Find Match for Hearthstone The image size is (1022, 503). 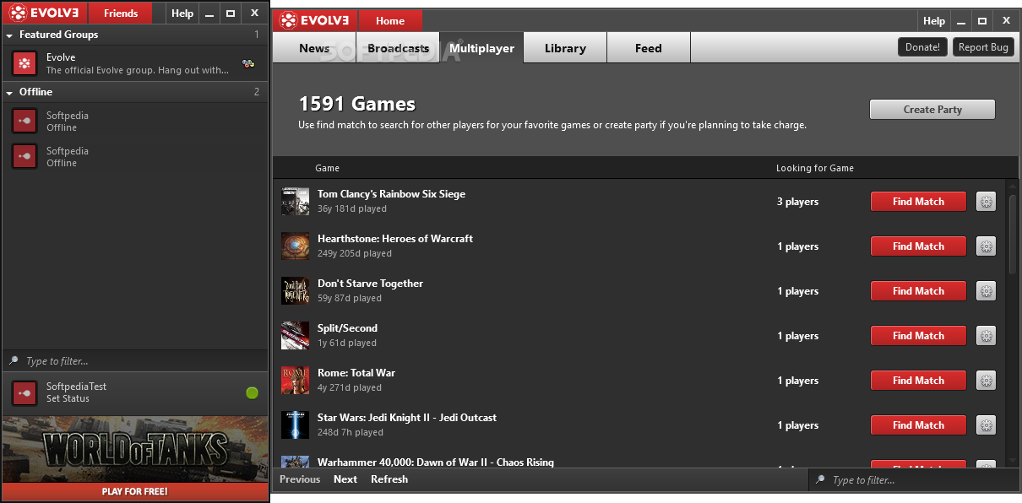coord(918,246)
